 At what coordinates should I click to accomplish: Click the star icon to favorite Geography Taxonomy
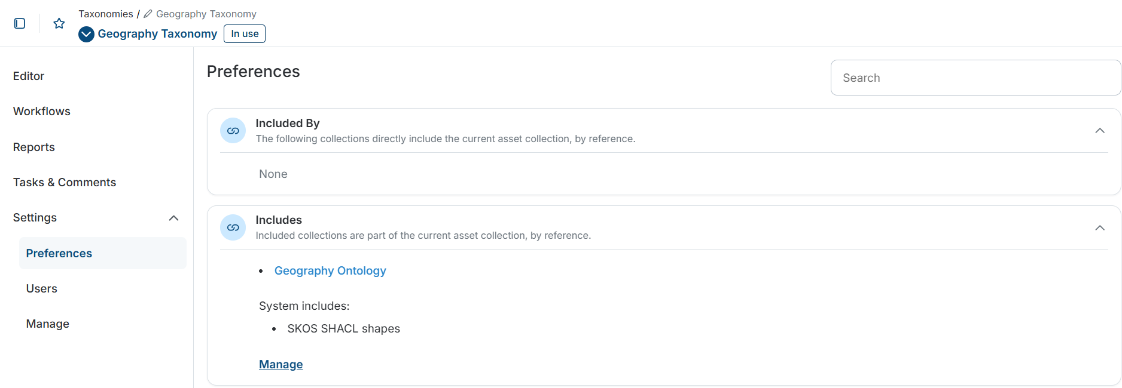(x=59, y=23)
